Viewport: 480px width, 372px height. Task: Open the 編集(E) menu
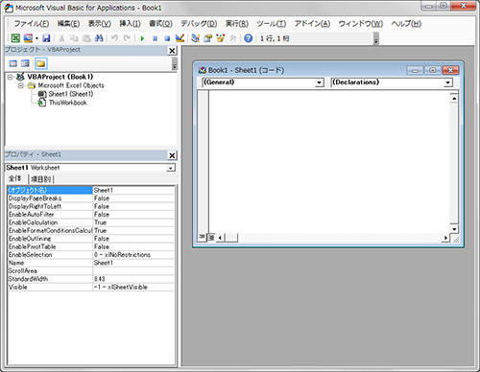[68, 24]
